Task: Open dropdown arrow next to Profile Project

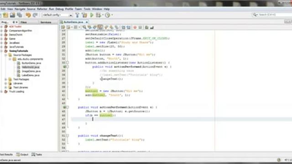Action: (112, 15)
